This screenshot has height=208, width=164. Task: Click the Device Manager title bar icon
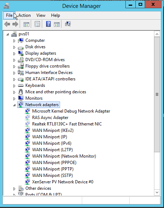[6, 6]
